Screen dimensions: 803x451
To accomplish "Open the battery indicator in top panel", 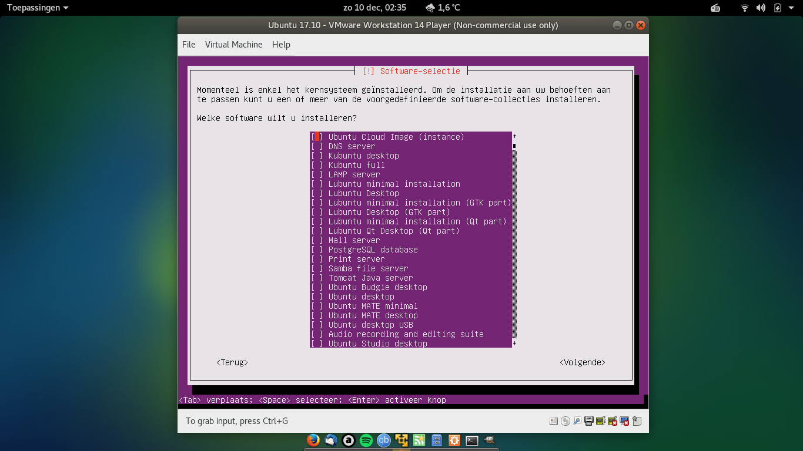I will (x=778, y=8).
